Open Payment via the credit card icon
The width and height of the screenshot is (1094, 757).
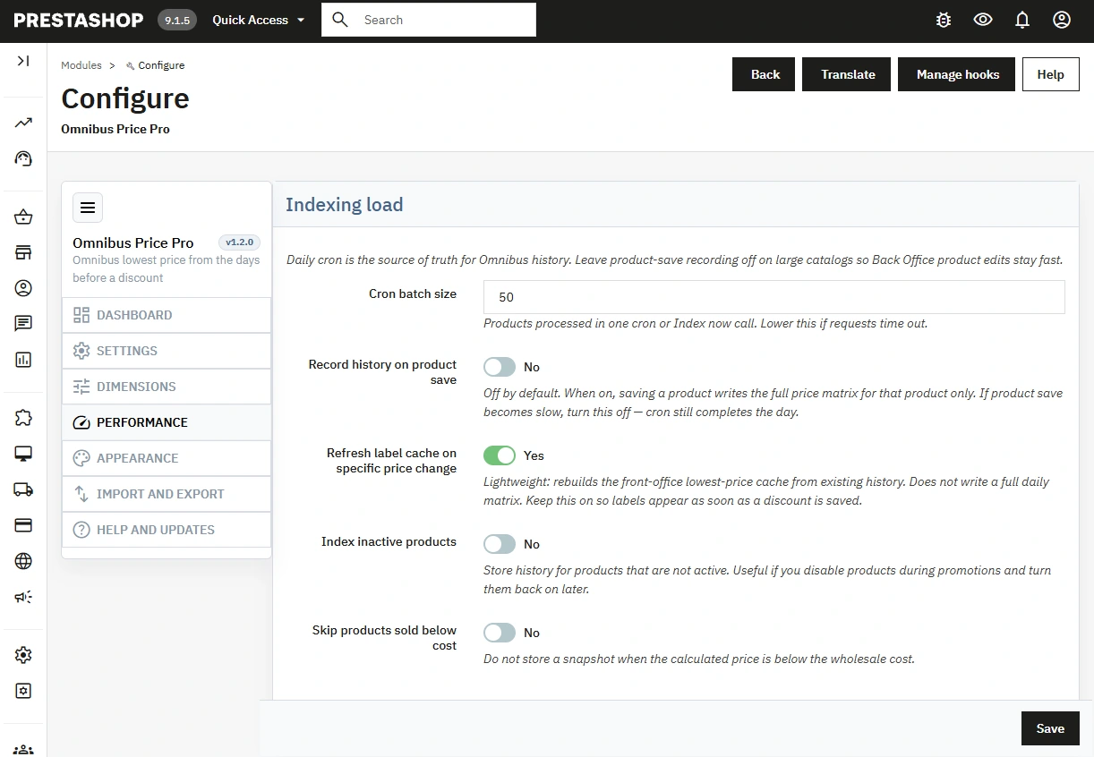(23, 525)
